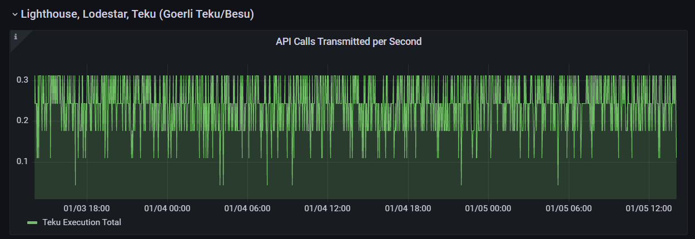Click the 0.3 y-axis label

[22, 80]
